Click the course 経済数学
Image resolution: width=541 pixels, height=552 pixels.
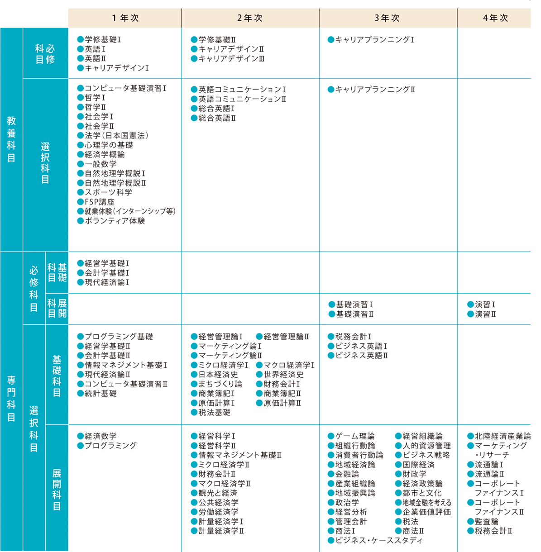click(97, 436)
